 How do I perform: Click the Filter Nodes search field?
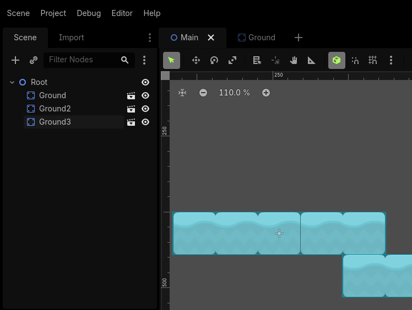[83, 60]
